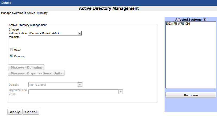Click the test-lab.local domain field
This screenshot has width=217, height=121.
[53, 85]
